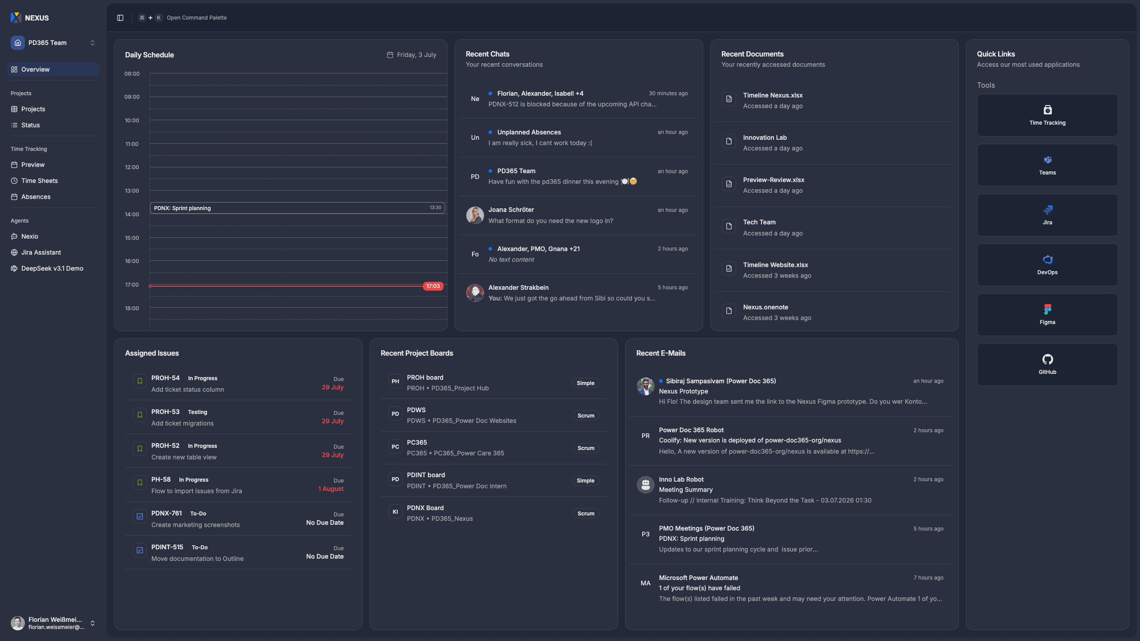
Task: Launch Teams from Quick Links
Action: point(1047,165)
